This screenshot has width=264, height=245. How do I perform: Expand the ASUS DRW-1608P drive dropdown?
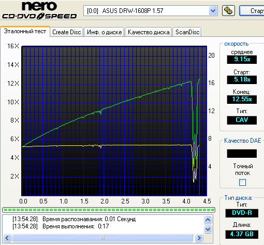pyautogui.click(x=213, y=11)
